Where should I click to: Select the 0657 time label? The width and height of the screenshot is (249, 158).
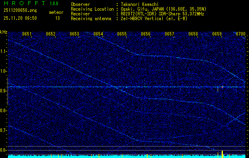pos(169,34)
